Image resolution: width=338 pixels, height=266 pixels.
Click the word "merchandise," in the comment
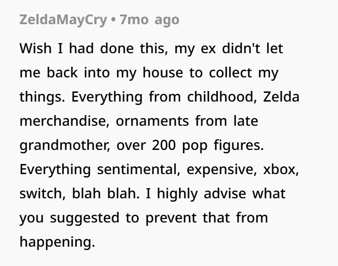[65, 121]
